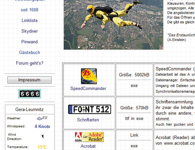
Task: Open the skydiver photo
Action: (113, 25)
